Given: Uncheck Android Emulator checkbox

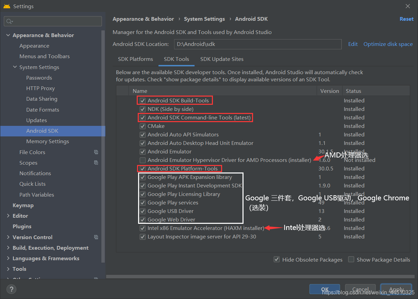Looking at the screenshot, I should (x=143, y=152).
